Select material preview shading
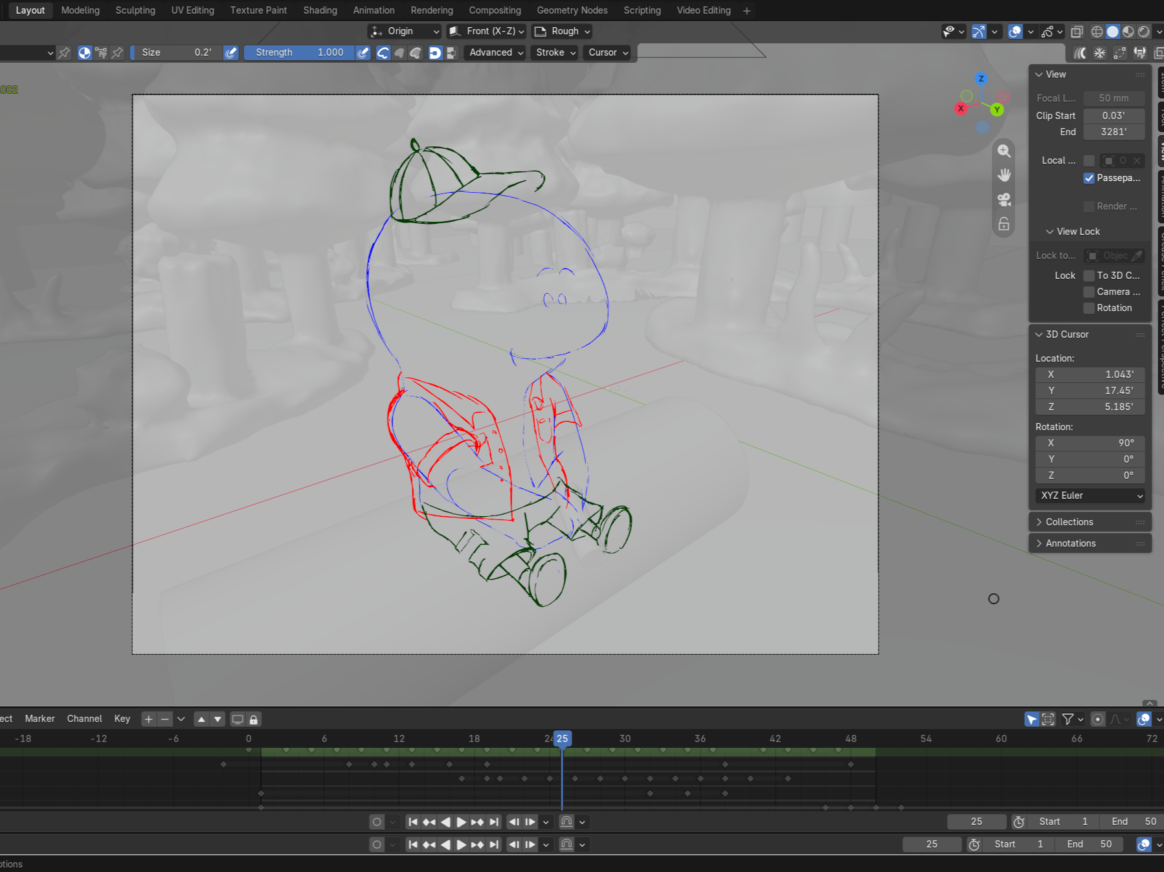The width and height of the screenshot is (1164, 872). pyautogui.click(x=1128, y=32)
